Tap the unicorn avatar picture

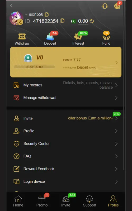pos(16,18)
